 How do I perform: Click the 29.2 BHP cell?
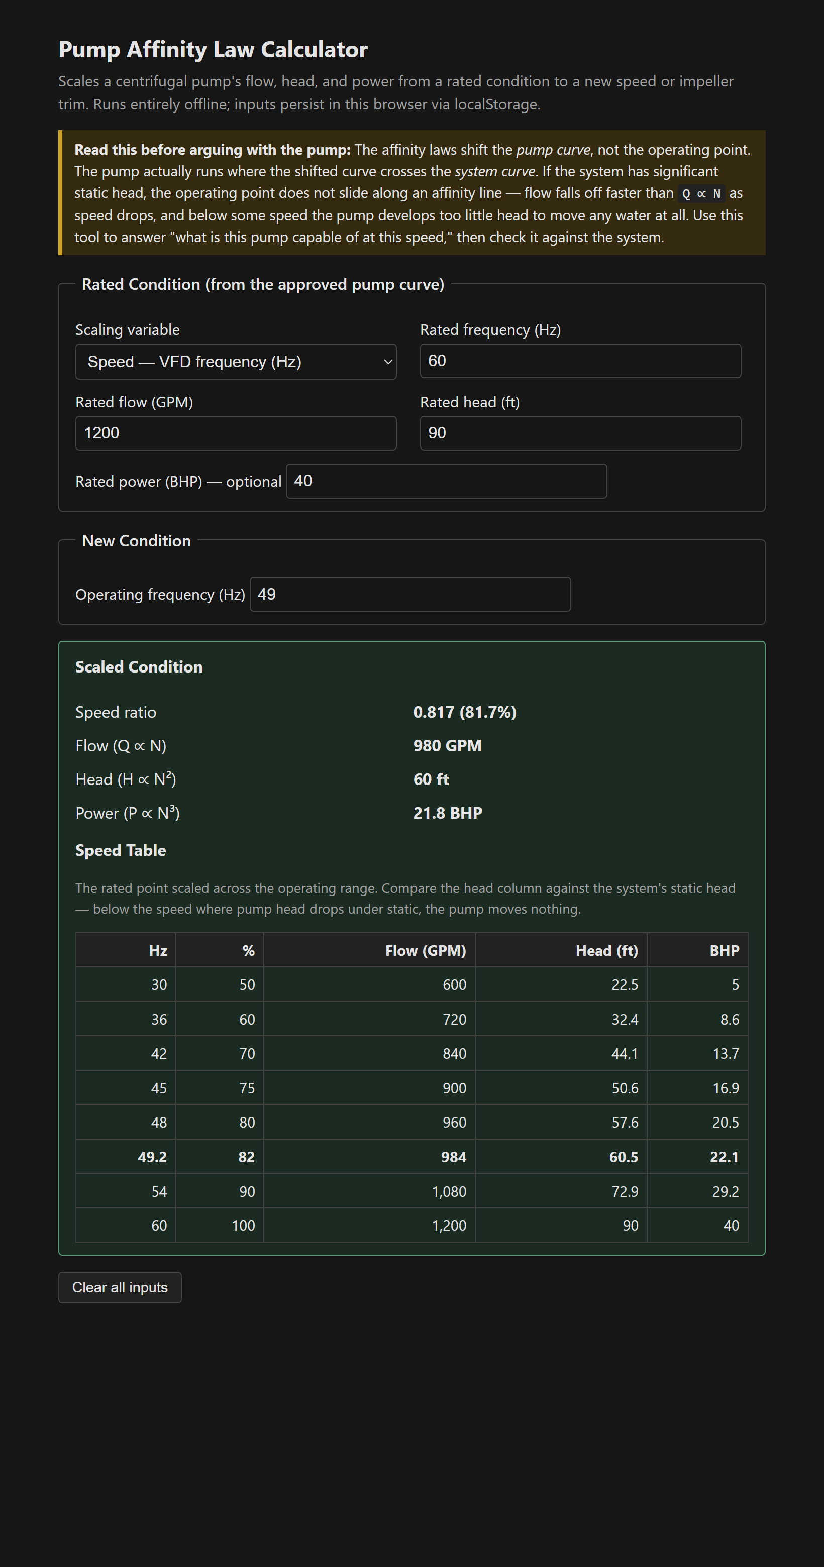[x=697, y=1191]
